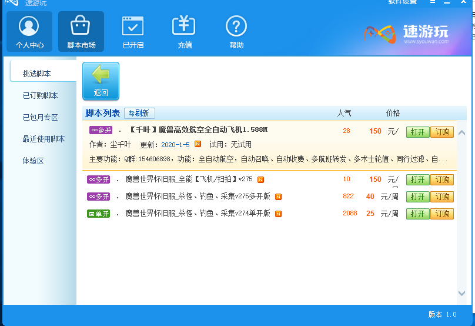
Task: Click 打开 for v275多开版 script
Action: point(418,197)
